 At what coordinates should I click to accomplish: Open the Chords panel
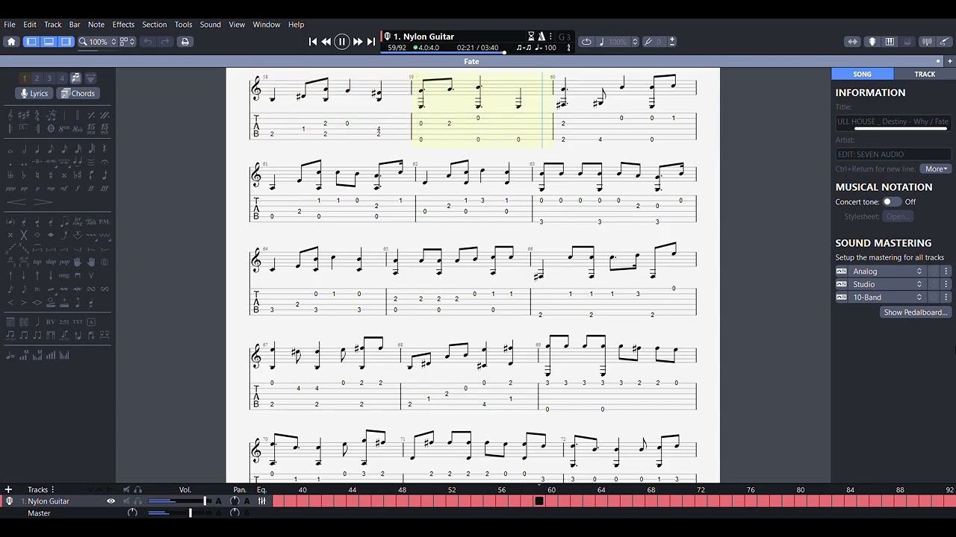[78, 93]
